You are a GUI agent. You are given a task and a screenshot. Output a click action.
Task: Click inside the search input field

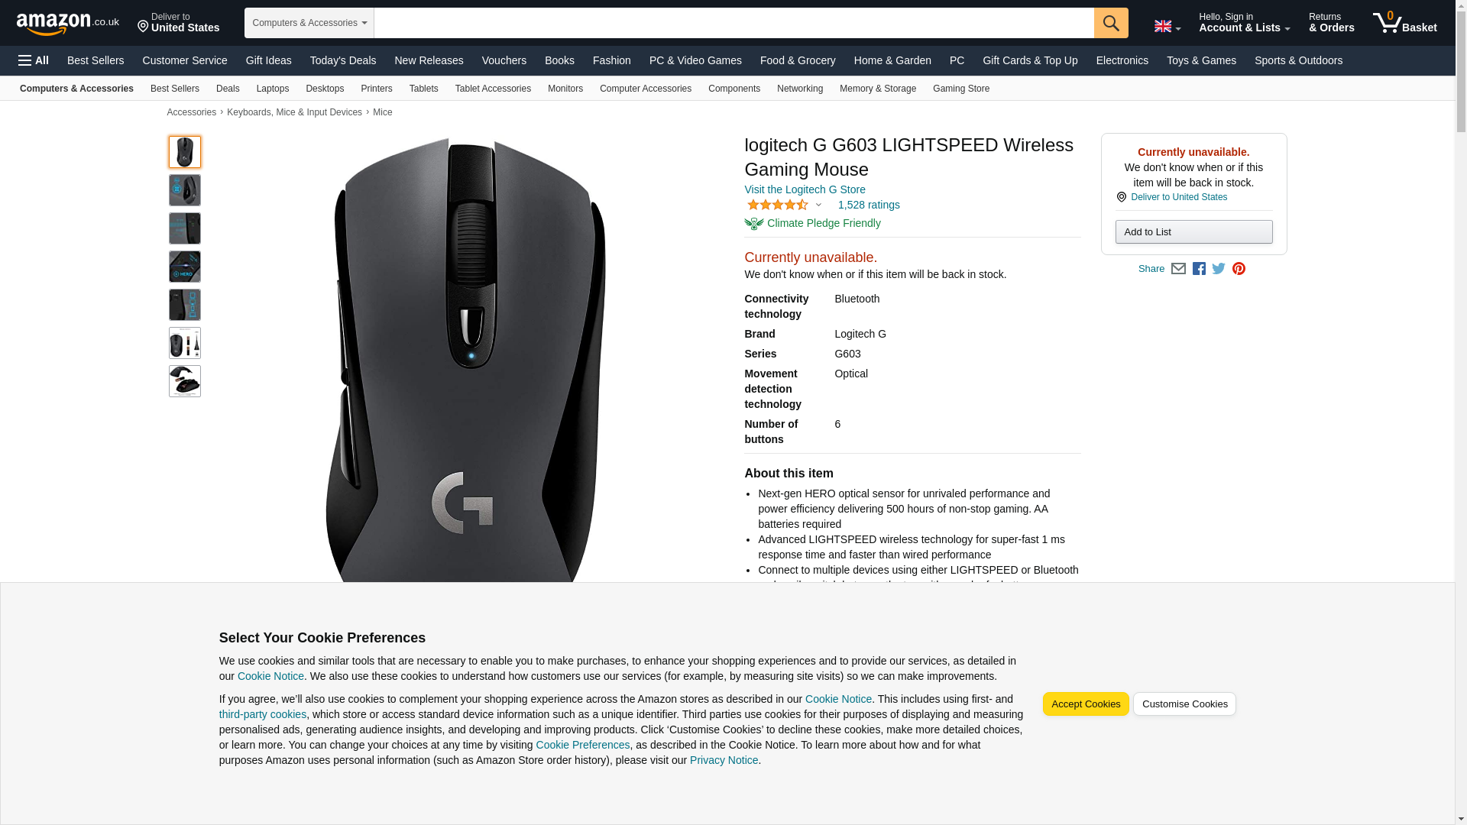[x=733, y=23]
